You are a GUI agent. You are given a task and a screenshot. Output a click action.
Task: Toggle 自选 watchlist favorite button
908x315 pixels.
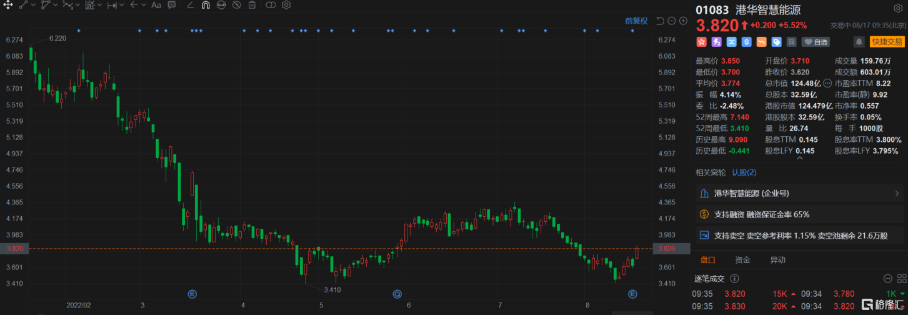pos(816,42)
